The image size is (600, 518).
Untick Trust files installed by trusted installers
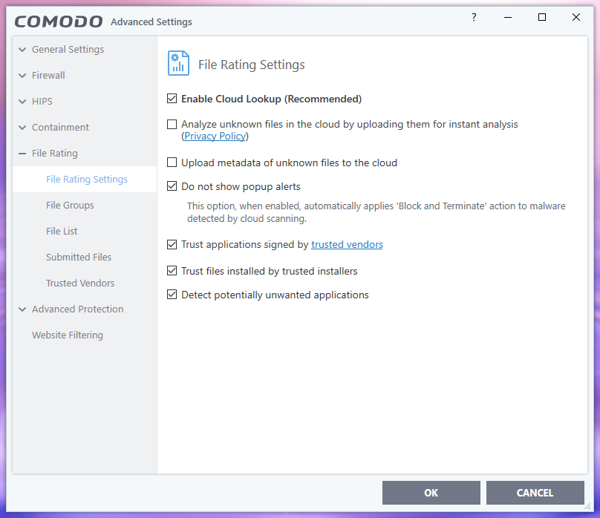tap(172, 271)
